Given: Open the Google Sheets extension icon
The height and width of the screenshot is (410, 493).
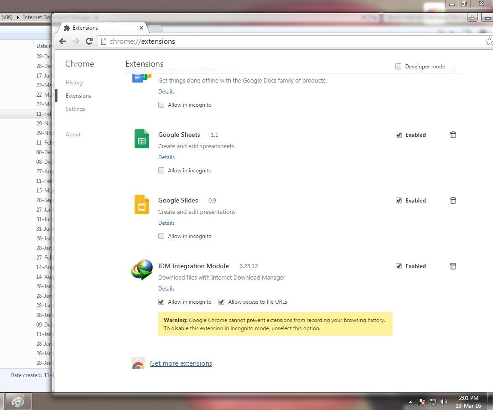Looking at the screenshot, I should [x=141, y=139].
